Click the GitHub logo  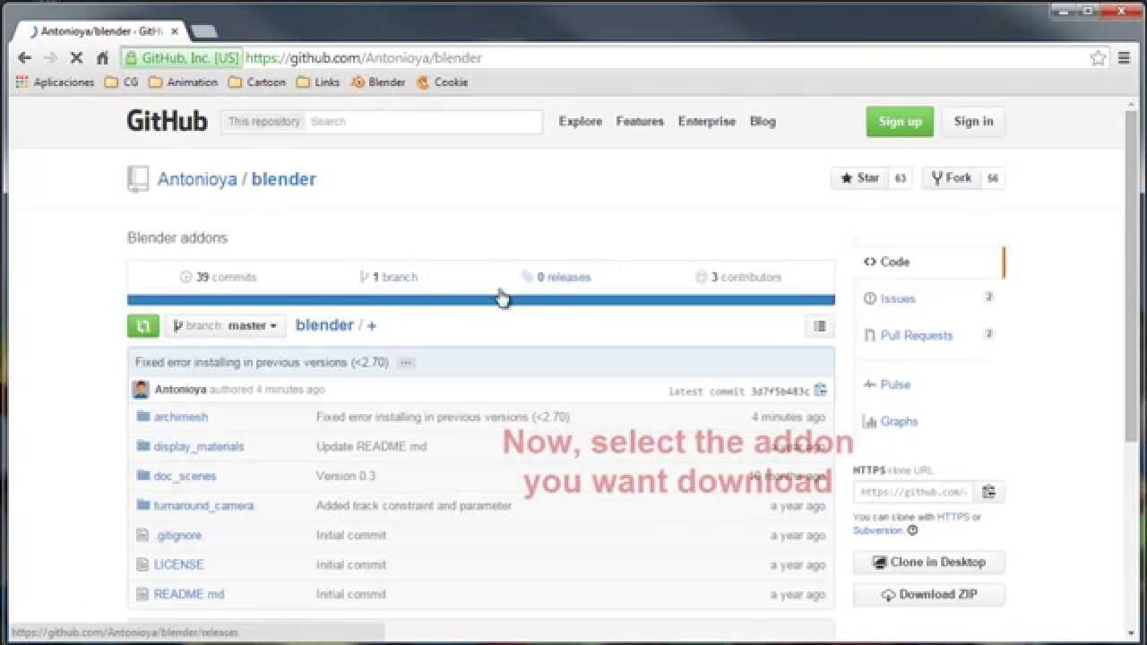click(167, 121)
